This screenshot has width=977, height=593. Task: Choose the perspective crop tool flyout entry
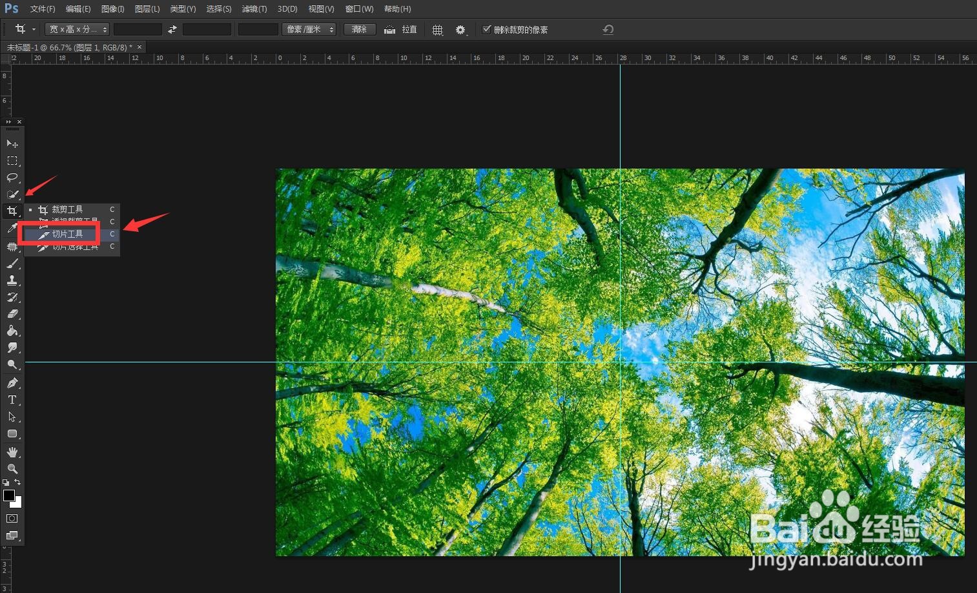[72, 222]
